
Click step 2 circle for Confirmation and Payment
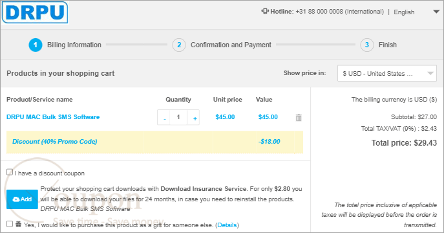(179, 45)
